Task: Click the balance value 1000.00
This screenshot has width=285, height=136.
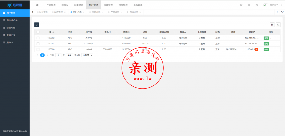Action: [x=145, y=43]
